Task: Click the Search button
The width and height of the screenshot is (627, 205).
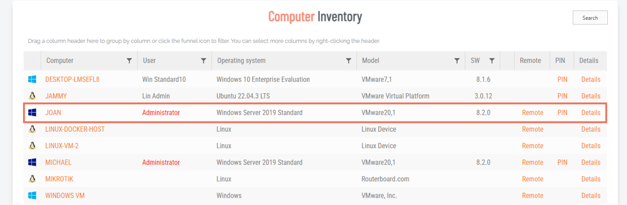Action: pos(590,18)
